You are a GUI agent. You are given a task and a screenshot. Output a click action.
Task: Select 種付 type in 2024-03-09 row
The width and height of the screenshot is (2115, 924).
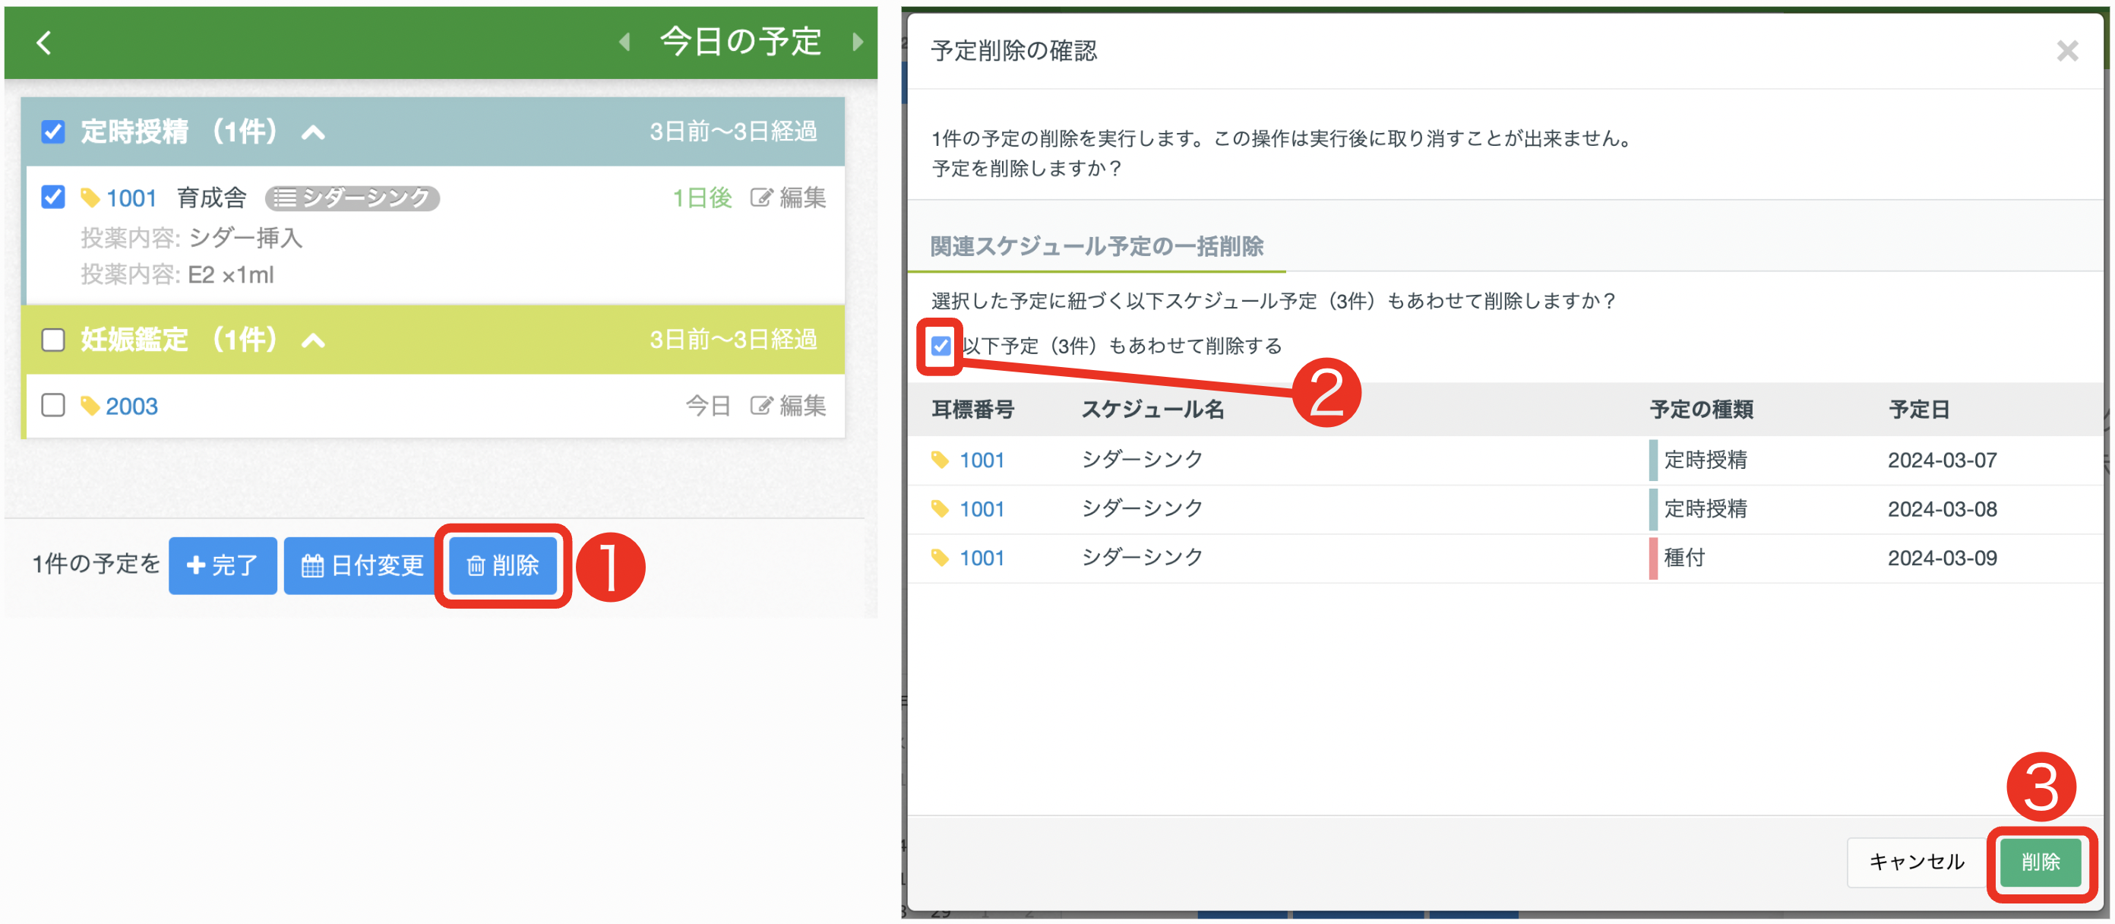pyautogui.click(x=1685, y=559)
